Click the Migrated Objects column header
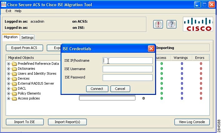The width and height of the screenshot is (221, 133). pyautogui.click(x=21, y=58)
